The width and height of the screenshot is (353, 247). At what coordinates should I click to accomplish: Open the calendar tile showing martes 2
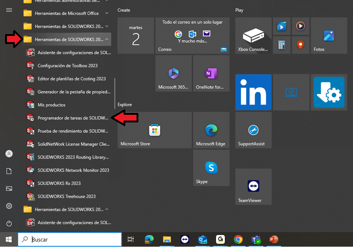[136, 36]
